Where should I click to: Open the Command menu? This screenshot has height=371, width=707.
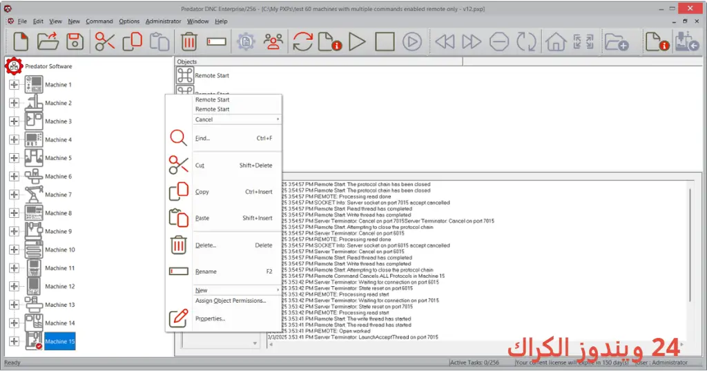click(x=99, y=21)
